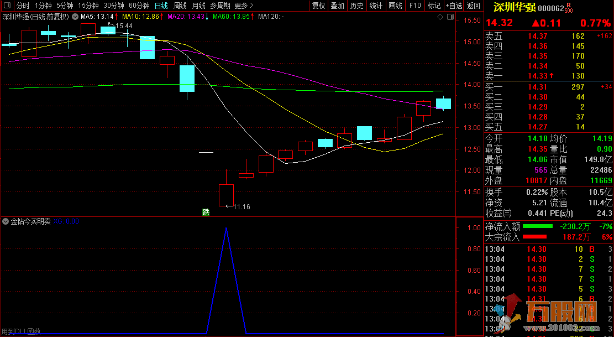Click the 叠加 overlay button
This screenshot has width=614, height=337.
(x=337, y=6)
